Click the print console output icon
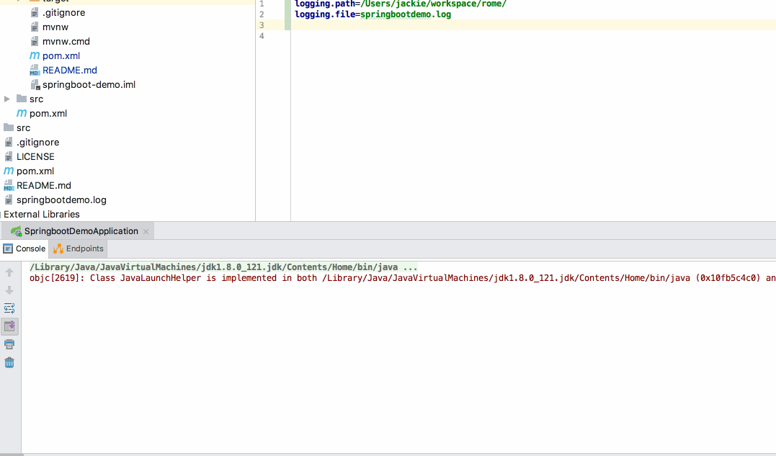Viewport: 776px width, 456px height. click(x=9, y=344)
